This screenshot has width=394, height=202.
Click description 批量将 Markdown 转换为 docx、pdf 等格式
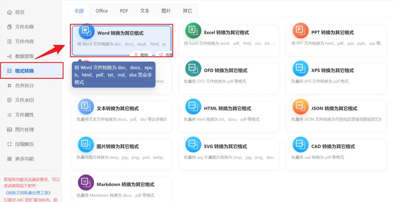coord(116,195)
